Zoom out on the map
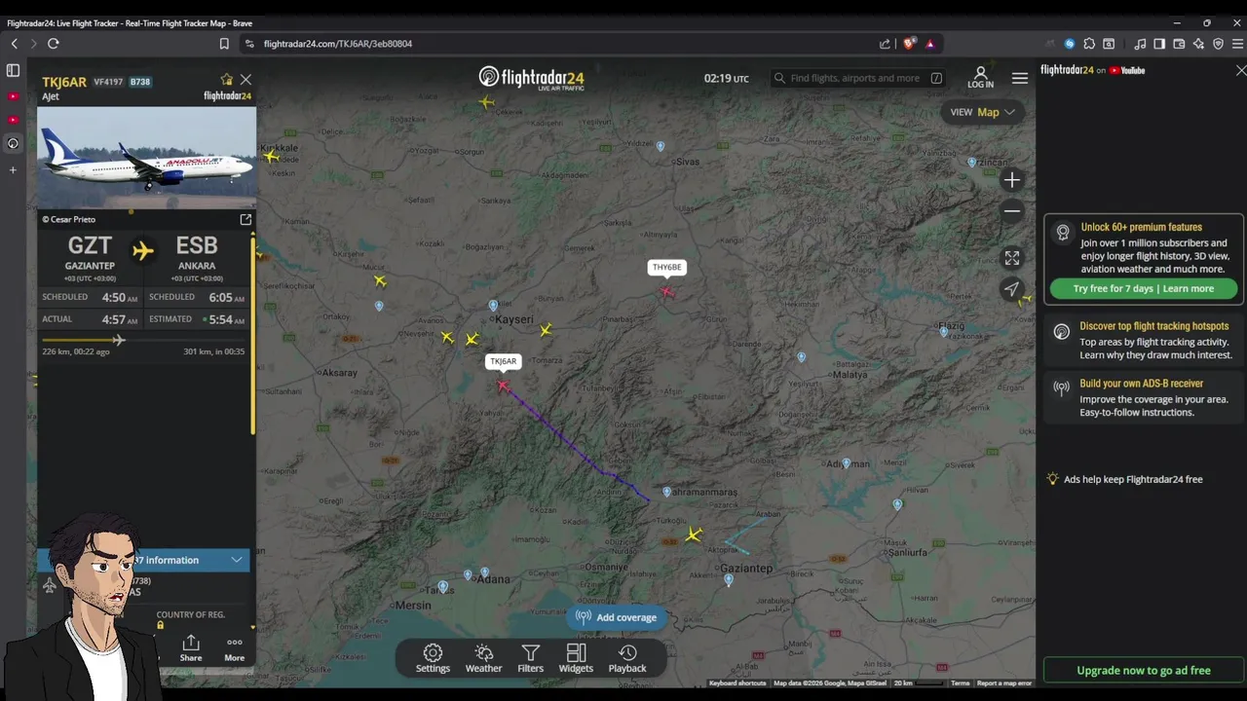 [1012, 211]
